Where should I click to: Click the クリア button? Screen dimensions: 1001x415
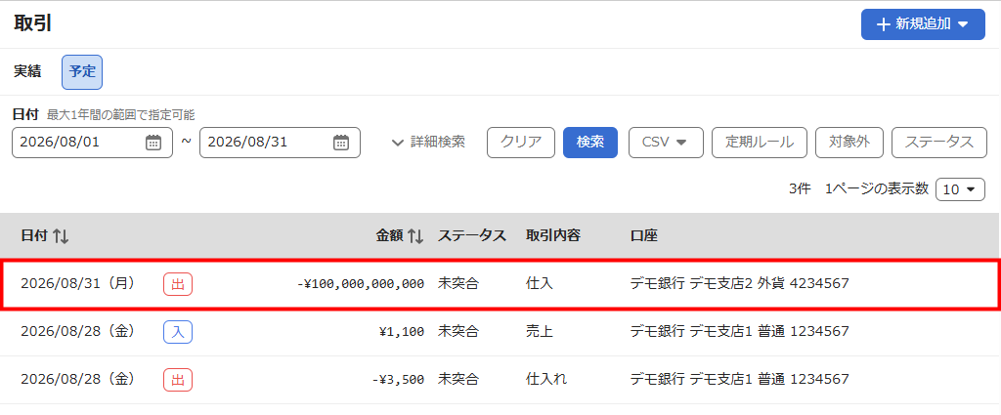(x=521, y=143)
